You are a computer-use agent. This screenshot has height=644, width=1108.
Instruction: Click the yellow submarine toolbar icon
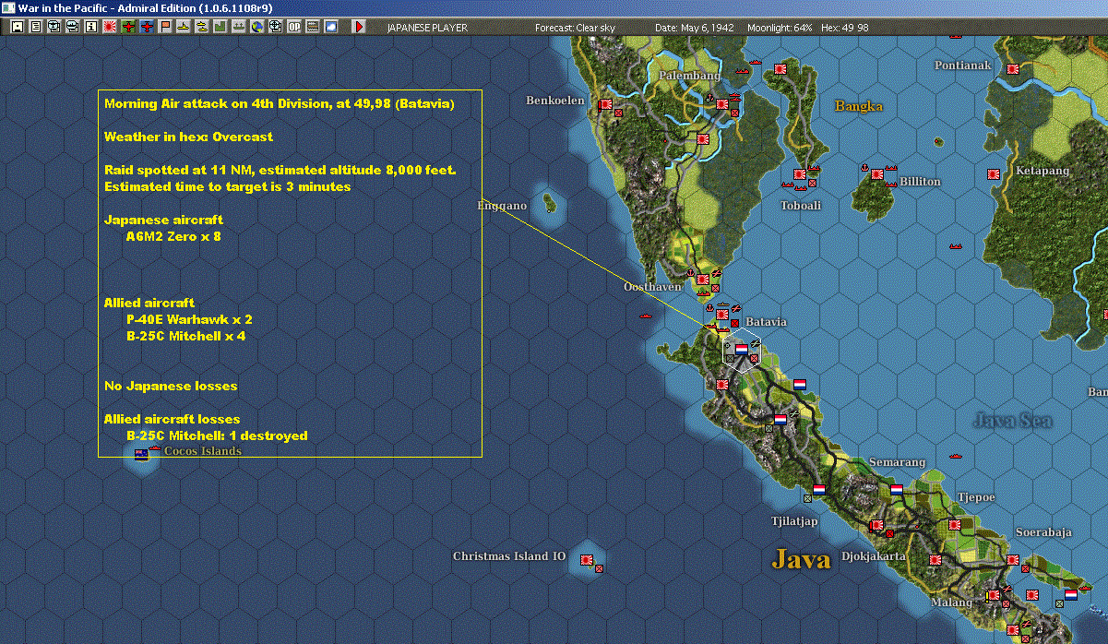click(201, 27)
